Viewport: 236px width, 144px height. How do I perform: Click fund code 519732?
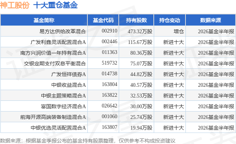click(110, 63)
